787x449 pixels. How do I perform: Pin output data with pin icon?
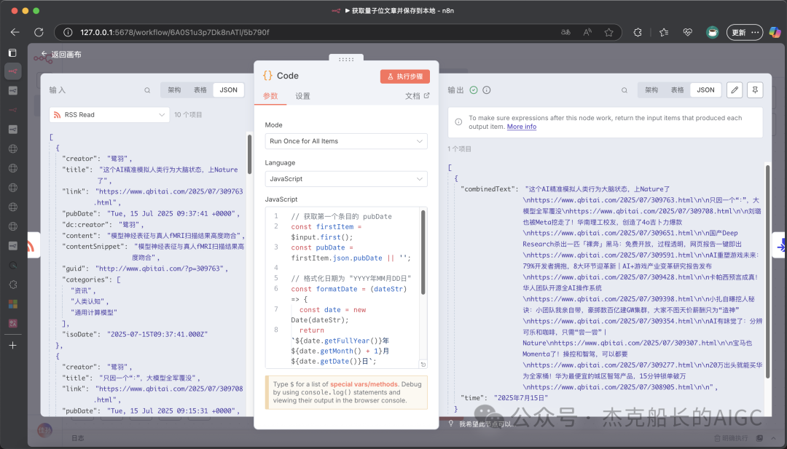755,90
